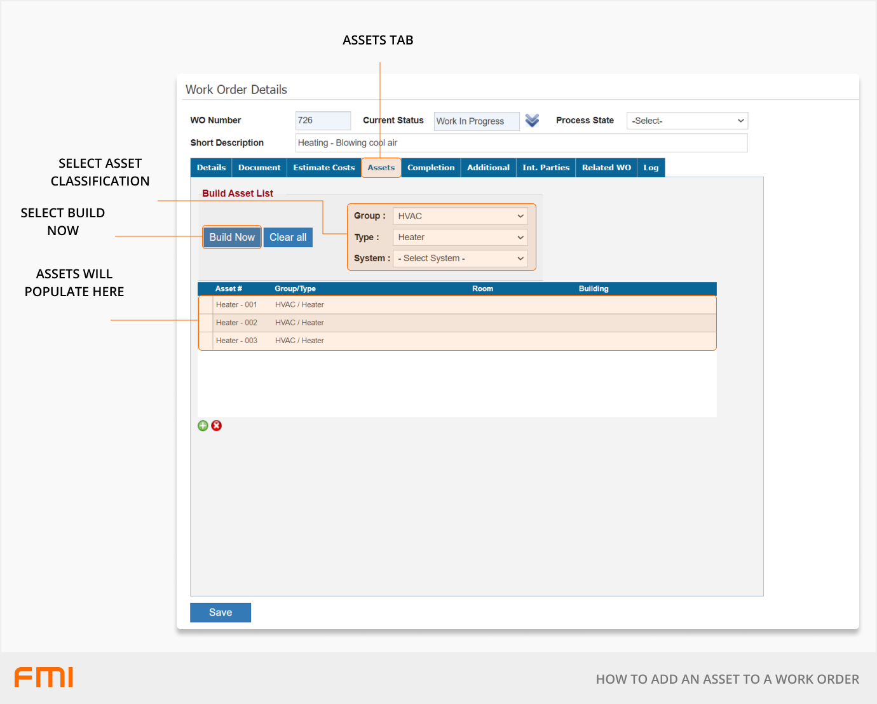Expand the Group dropdown showing HVAC

pyautogui.click(x=460, y=216)
